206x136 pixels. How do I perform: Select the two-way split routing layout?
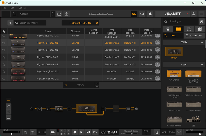coord(8,106)
